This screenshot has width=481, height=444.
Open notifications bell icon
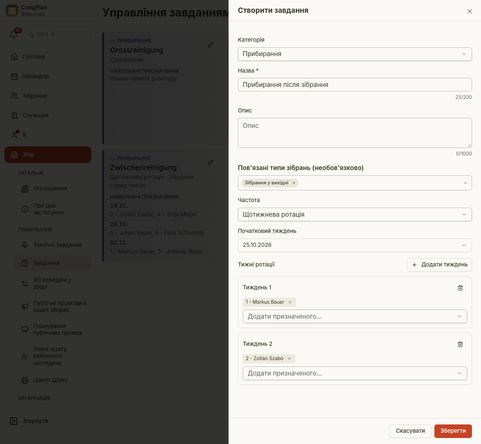pos(14,35)
